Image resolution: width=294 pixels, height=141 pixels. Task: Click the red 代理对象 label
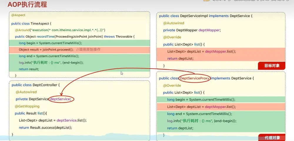tap(272, 137)
